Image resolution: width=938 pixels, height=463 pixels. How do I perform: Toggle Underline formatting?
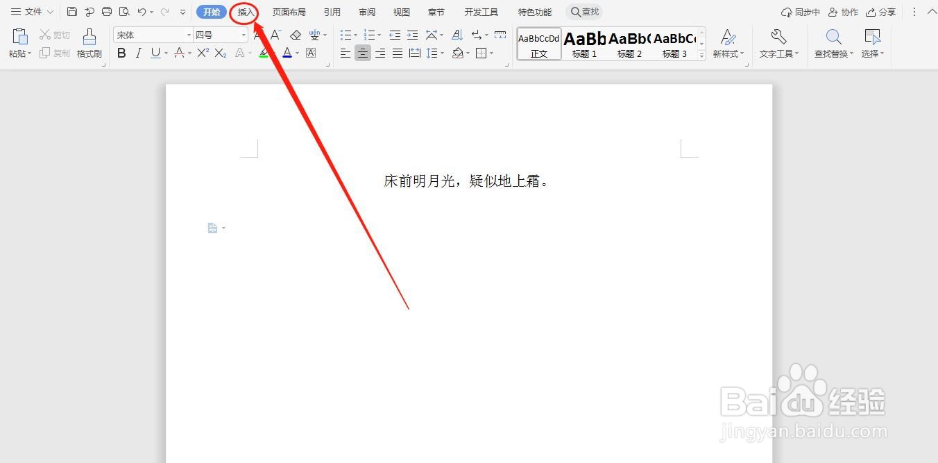click(x=155, y=53)
